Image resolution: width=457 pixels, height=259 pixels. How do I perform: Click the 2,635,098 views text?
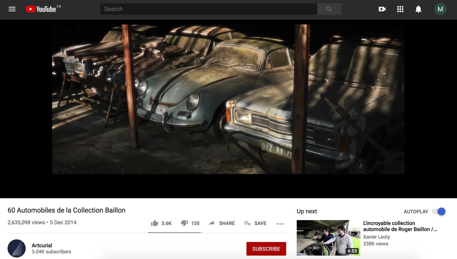pos(26,222)
